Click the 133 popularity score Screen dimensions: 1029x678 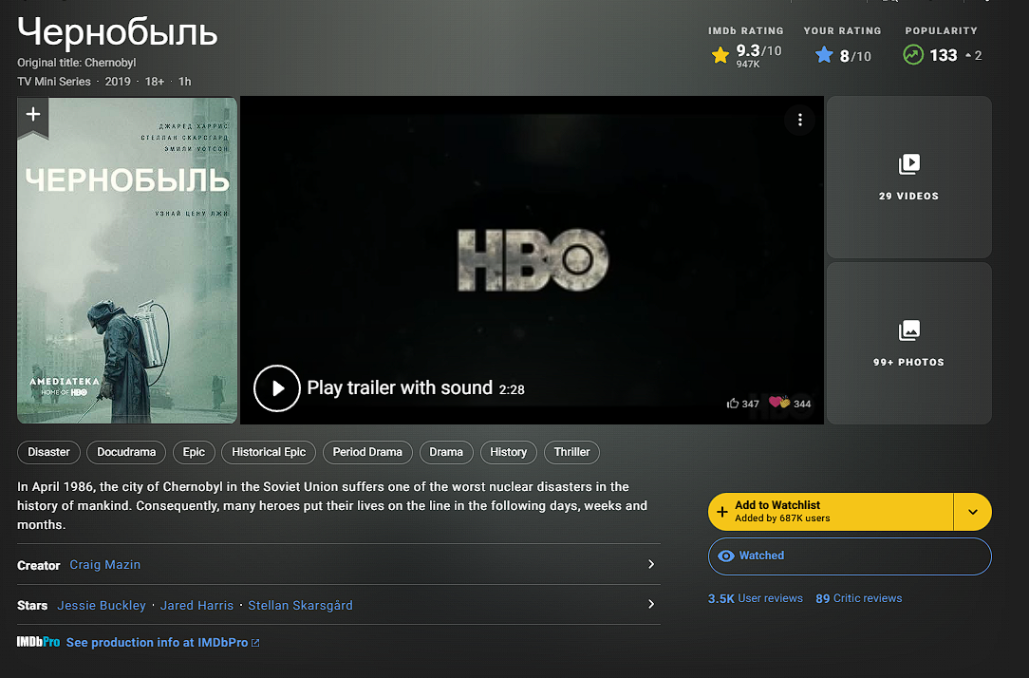coord(943,55)
